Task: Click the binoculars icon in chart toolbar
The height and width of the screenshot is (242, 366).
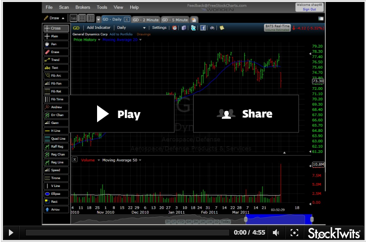Action: pos(212,28)
